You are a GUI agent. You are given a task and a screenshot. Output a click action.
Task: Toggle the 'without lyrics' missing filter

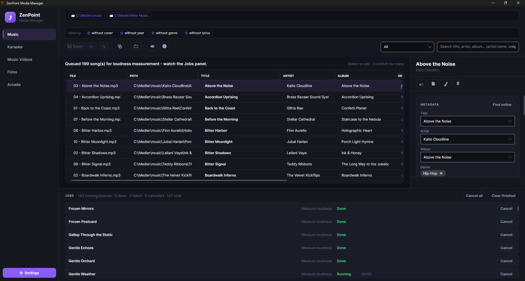pos(197,33)
